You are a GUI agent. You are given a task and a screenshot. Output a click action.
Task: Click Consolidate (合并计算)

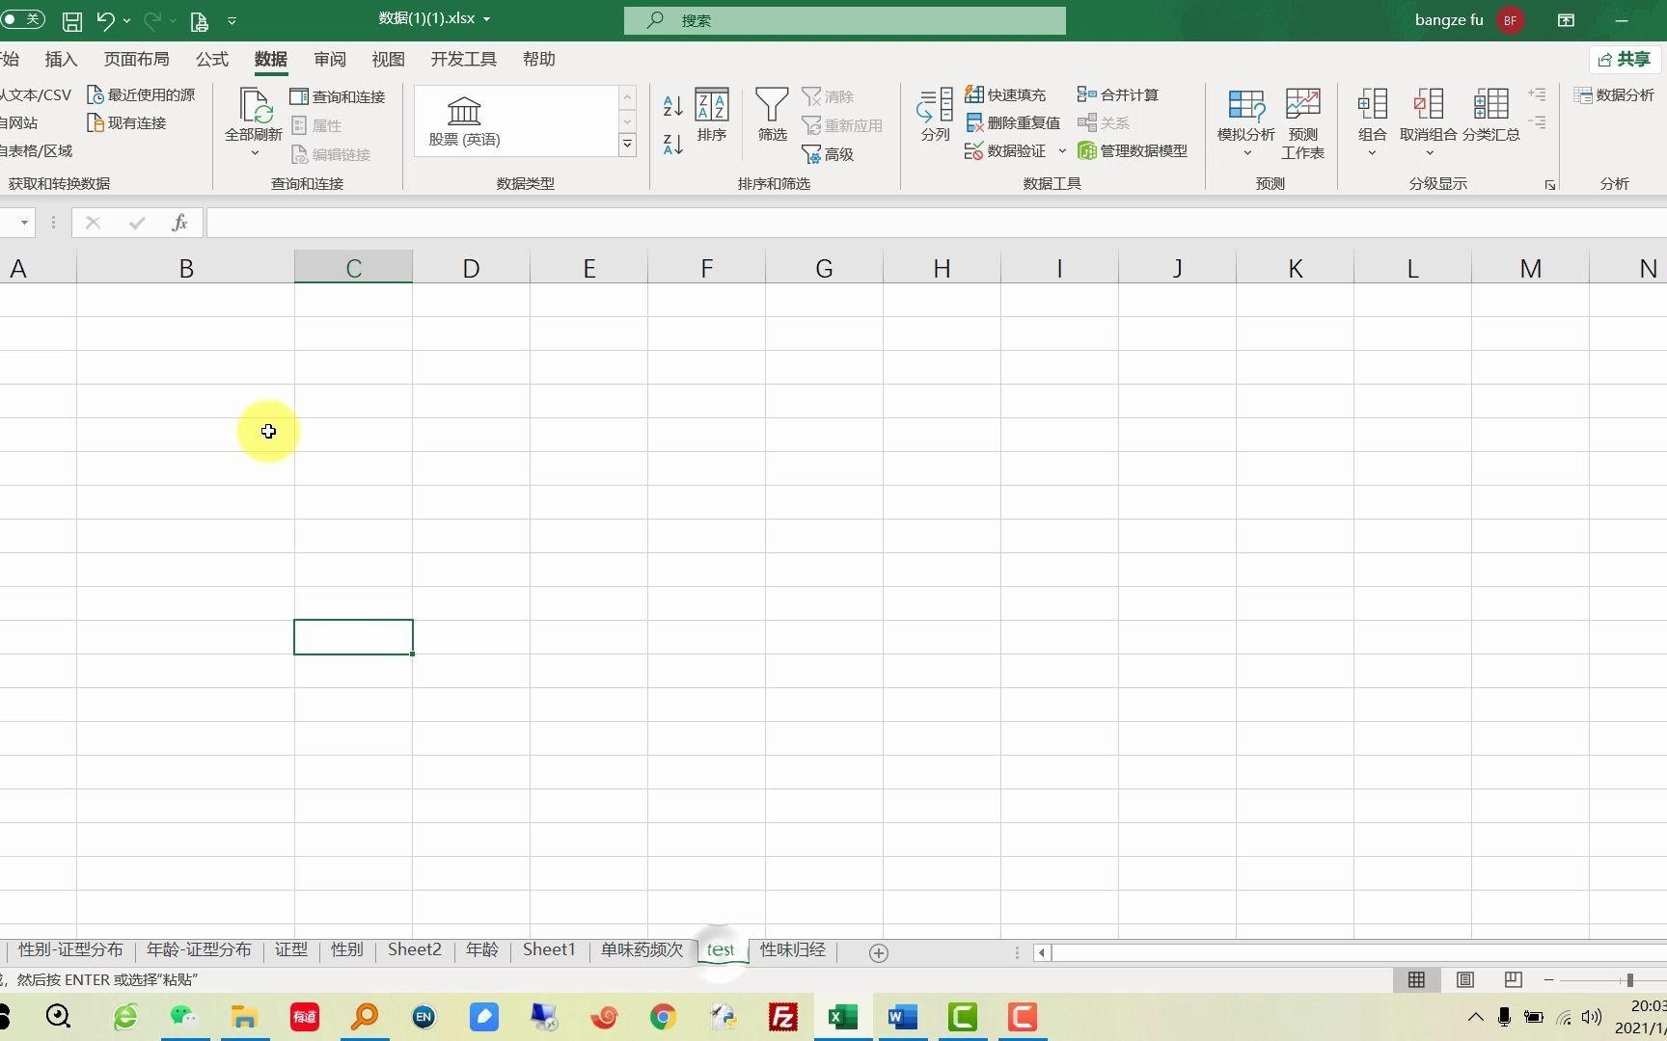[x=1118, y=94]
